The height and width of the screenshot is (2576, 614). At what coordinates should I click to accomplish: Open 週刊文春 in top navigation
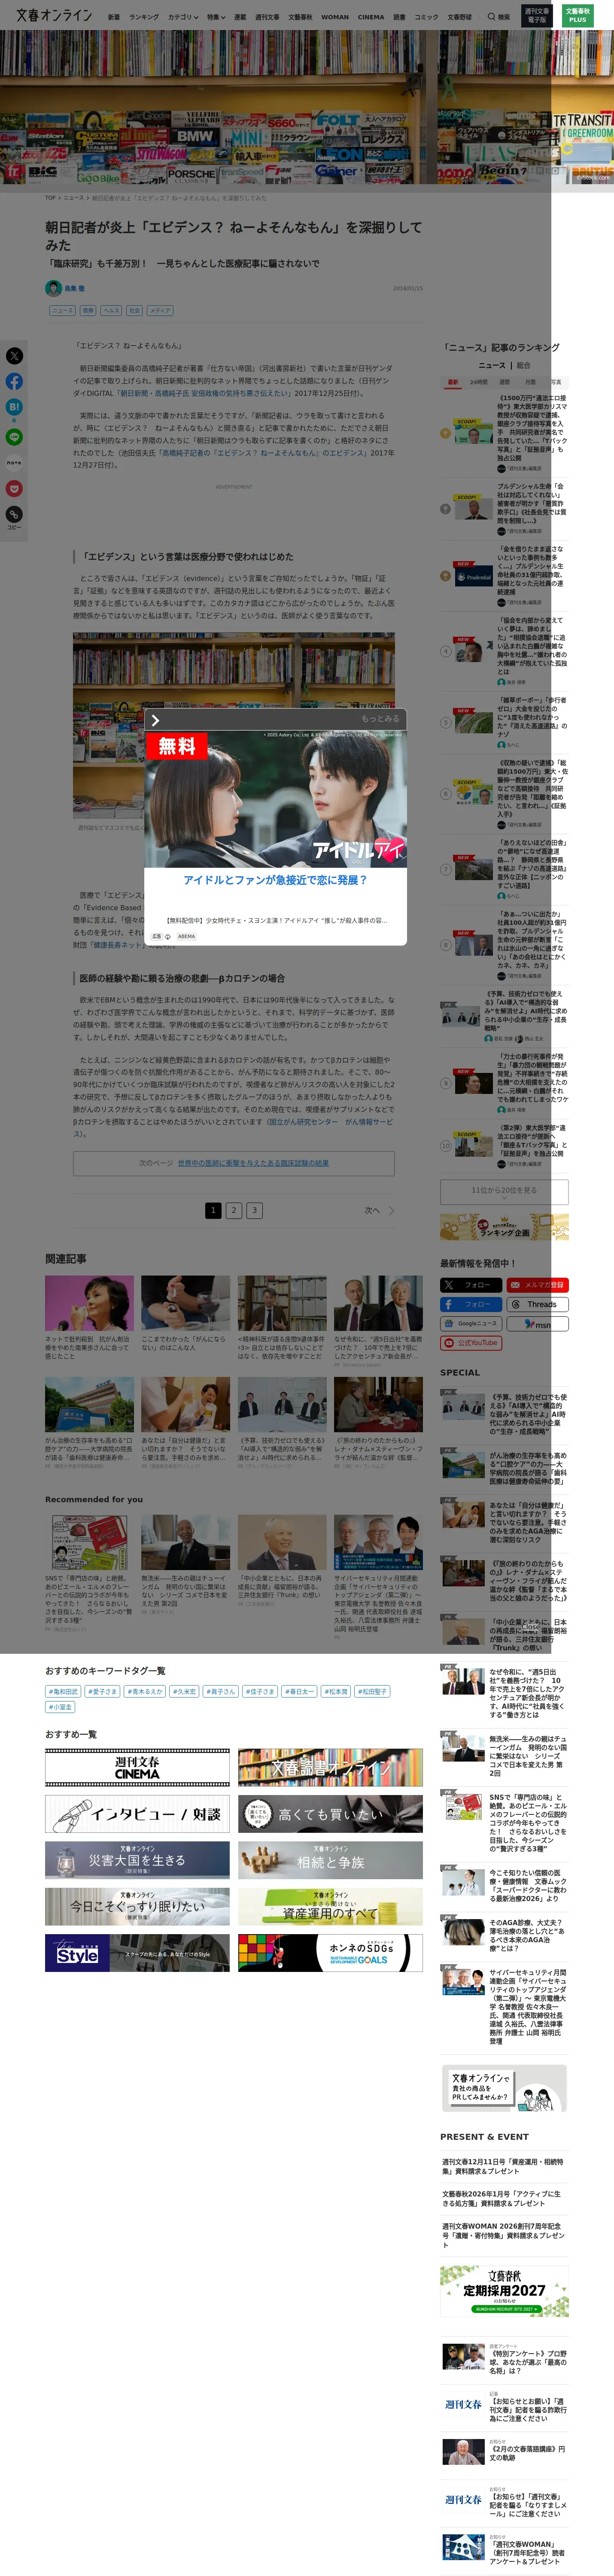(267, 17)
